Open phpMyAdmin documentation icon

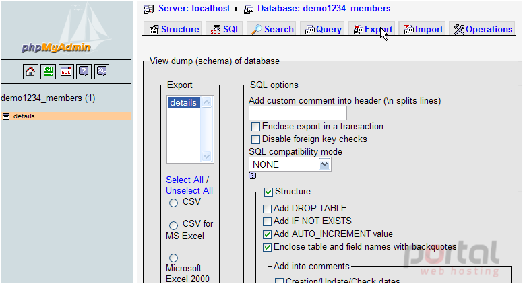pos(84,71)
